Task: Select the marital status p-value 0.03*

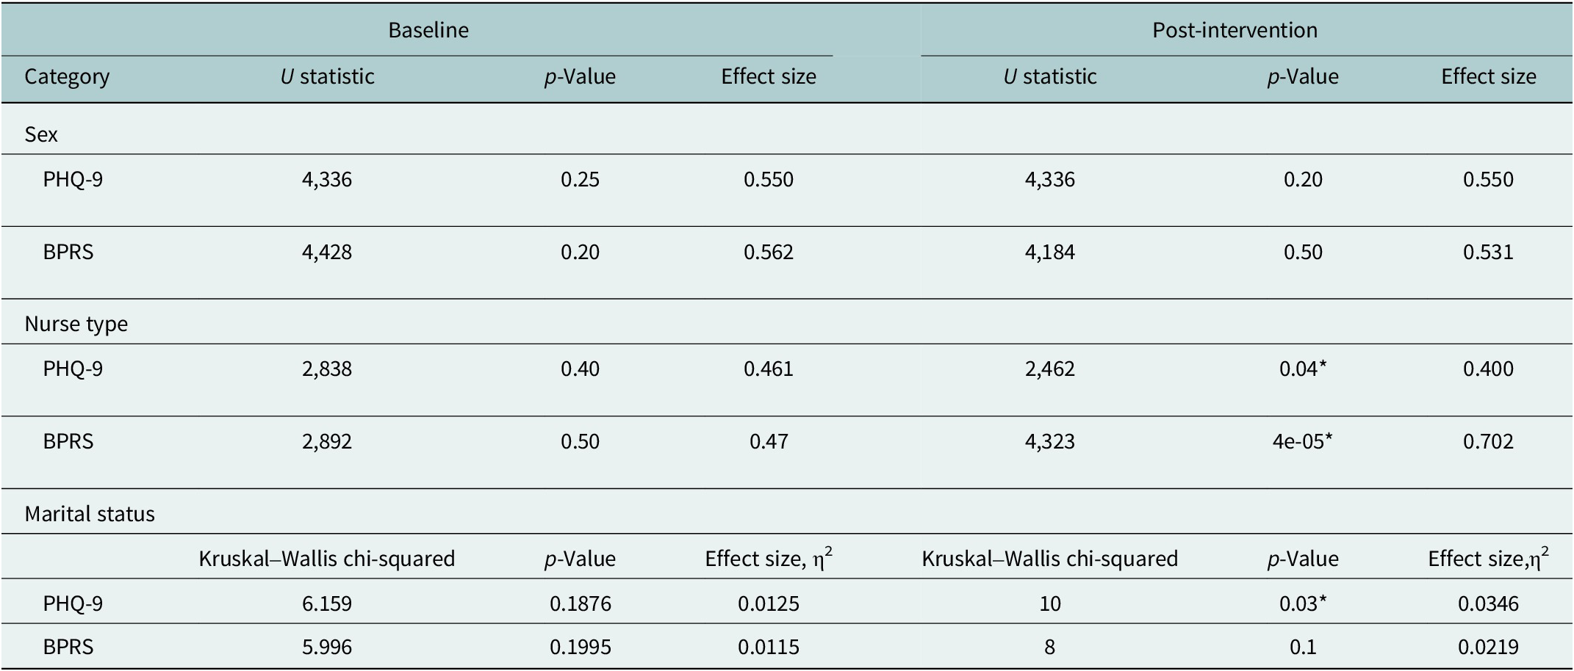Action: tap(1302, 603)
